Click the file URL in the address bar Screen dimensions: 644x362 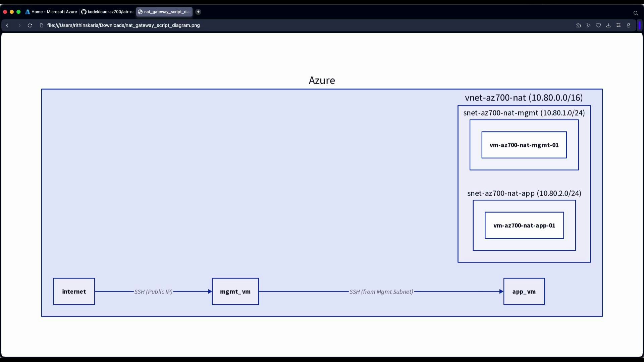click(123, 25)
